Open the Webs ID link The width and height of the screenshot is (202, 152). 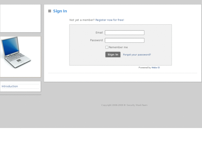[x=156, y=67]
